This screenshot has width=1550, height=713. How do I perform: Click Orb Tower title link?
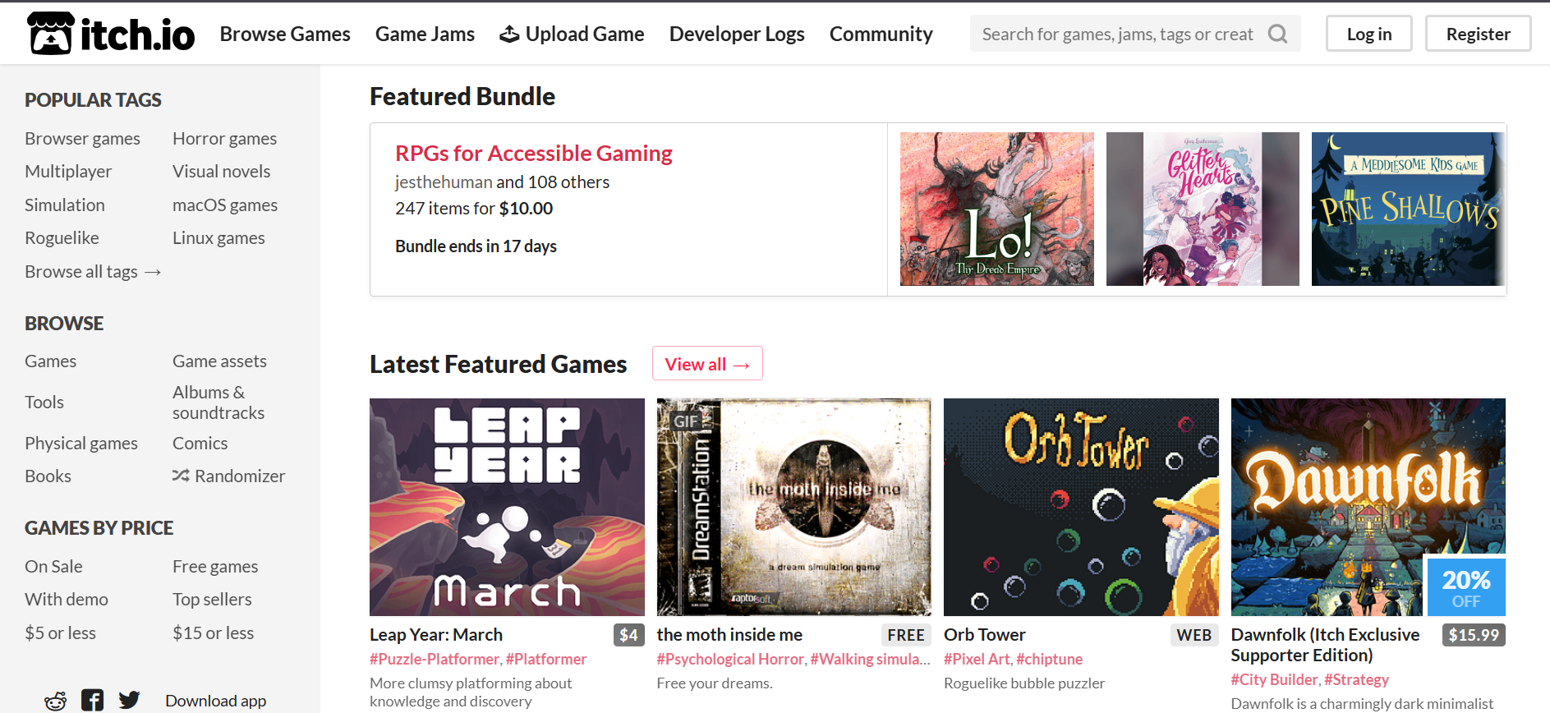(984, 635)
